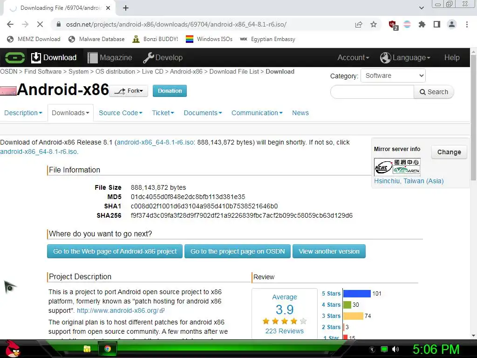This screenshot has height=358, width=477.
Task: Go to the Web page of Android-x86 project
Action: pyautogui.click(x=115, y=251)
